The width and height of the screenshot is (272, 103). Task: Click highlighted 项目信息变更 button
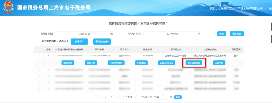(x=194, y=63)
